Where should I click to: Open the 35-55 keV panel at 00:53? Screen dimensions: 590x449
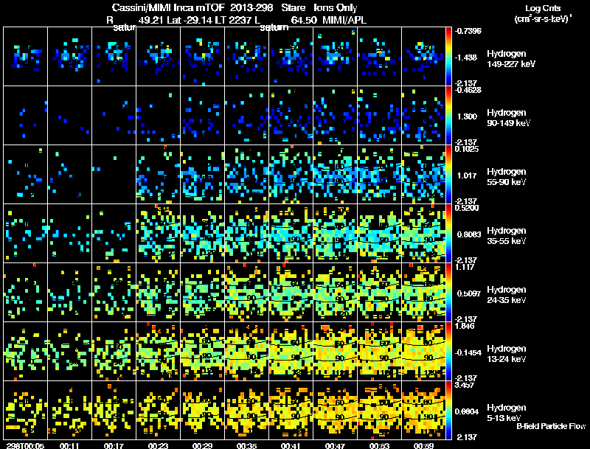tap(379, 234)
